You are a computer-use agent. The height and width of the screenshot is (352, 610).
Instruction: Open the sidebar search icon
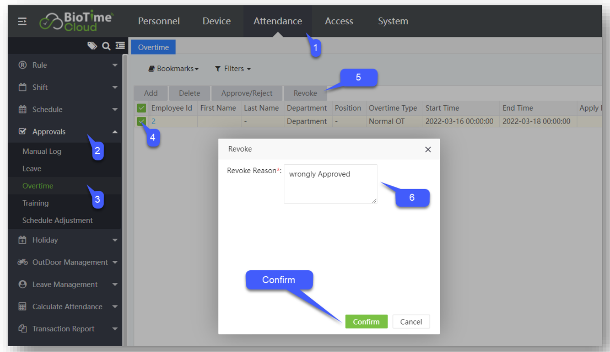click(106, 46)
